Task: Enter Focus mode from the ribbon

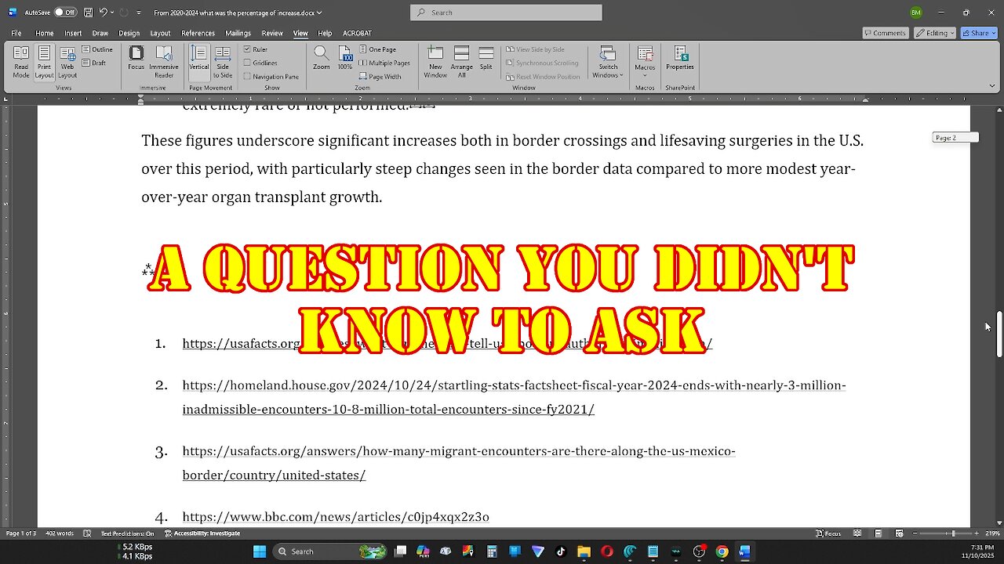Action: 136,59
